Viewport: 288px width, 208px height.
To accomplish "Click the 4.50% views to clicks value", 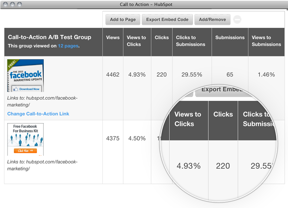I will [x=137, y=138].
